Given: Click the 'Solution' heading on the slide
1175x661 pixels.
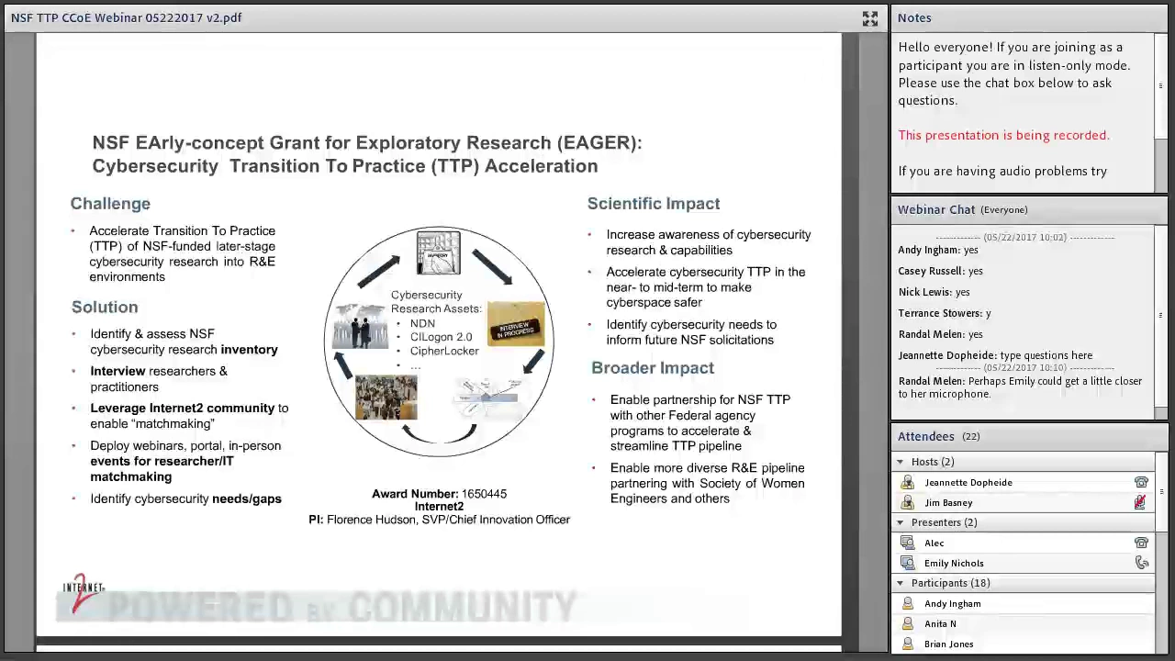Looking at the screenshot, I should point(105,308).
